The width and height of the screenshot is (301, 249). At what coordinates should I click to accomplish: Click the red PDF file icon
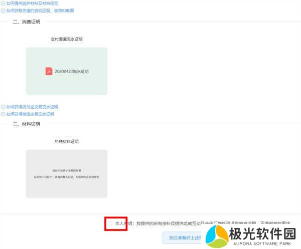(49, 71)
